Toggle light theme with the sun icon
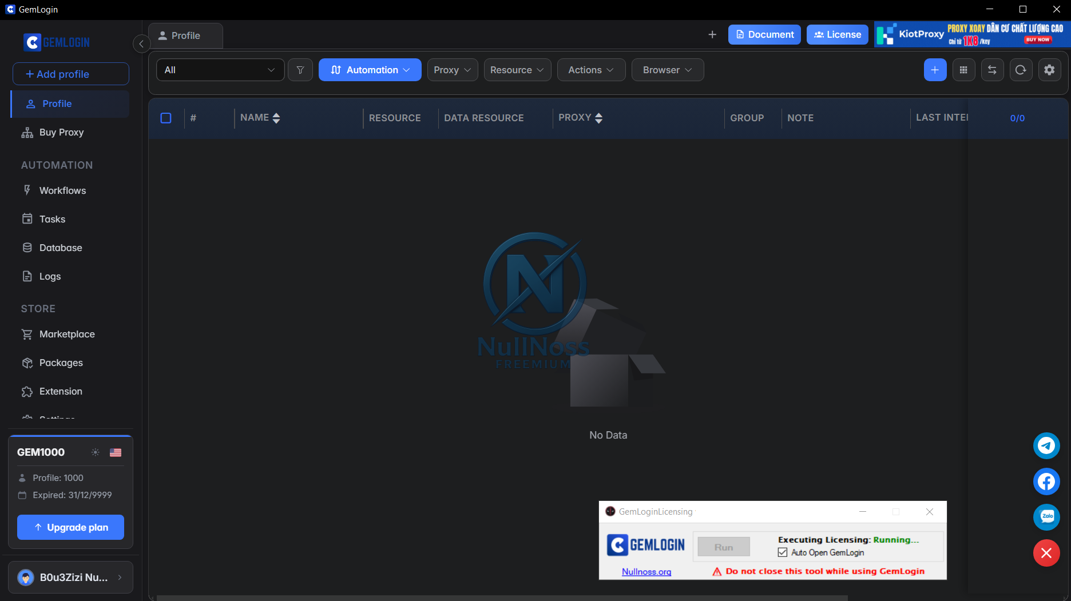Viewport: 1071px width, 601px height. click(95, 452)
